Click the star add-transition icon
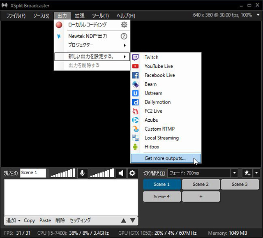 (247, 173)
